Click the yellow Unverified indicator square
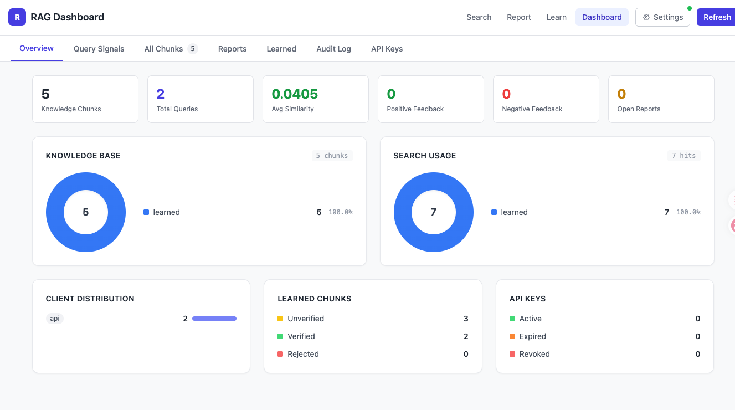 [280, 319]
